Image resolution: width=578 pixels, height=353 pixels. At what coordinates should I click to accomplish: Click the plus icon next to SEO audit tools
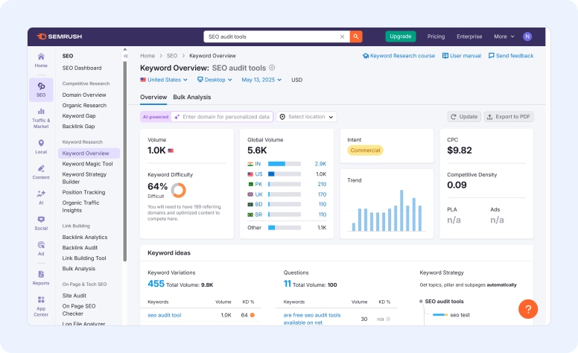pos(272,68)
